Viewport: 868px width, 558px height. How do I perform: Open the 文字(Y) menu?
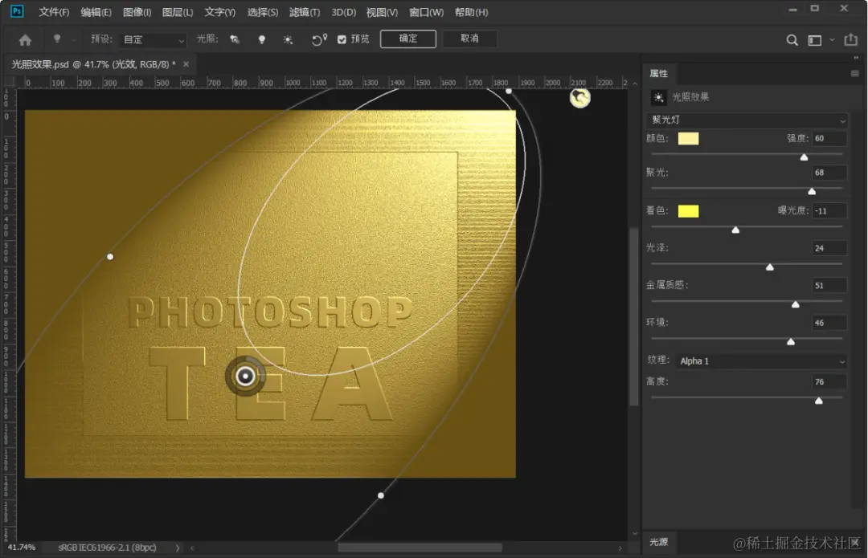coord(219,12)
